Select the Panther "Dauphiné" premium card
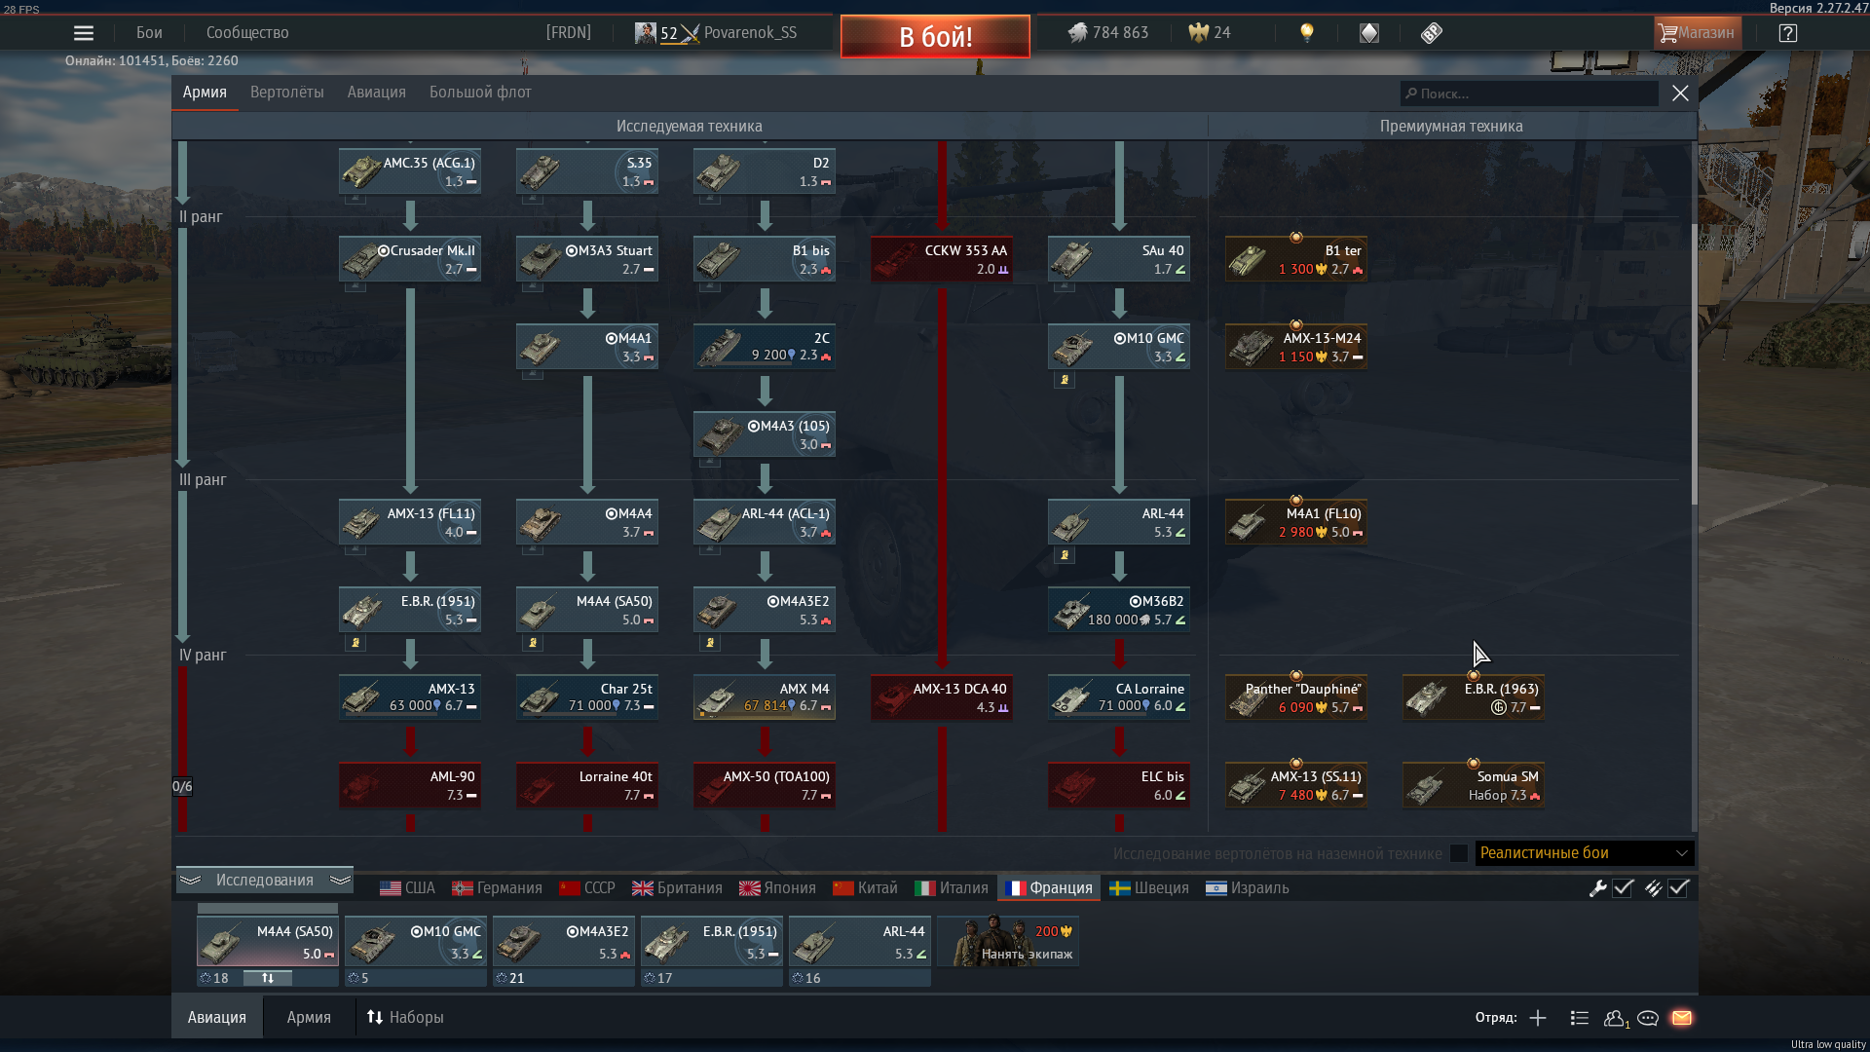Image resolution: width=1870 pixels, height=1052 pixels. (x=1295, y=697)
